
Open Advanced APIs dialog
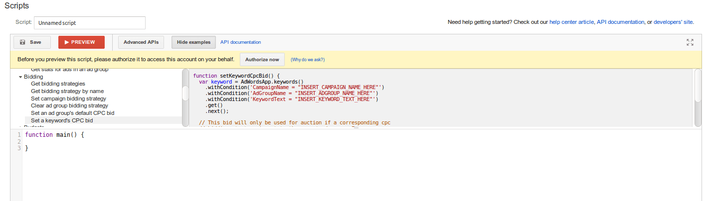coord(141,42)
